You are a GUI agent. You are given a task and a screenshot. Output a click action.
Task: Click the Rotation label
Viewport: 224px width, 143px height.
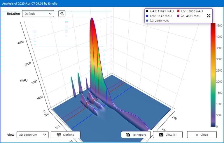tap(13, 14)
